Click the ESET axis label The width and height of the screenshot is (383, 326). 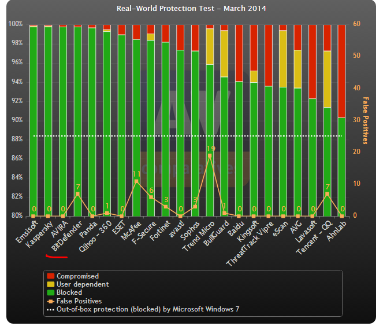coord(119,228)
